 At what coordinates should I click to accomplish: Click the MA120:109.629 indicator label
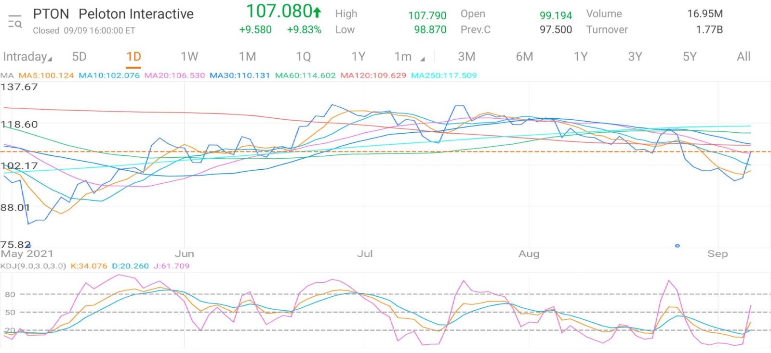point(373,76)
